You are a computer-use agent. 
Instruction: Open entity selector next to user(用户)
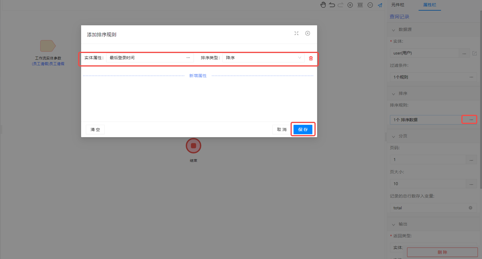click(464, 53)
